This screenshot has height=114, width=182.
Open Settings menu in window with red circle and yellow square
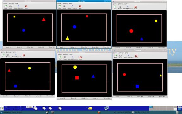120,4
